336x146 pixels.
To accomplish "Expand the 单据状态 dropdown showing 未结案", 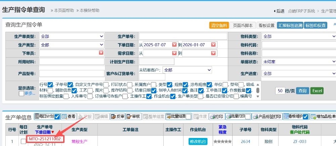I will [298, 62].
